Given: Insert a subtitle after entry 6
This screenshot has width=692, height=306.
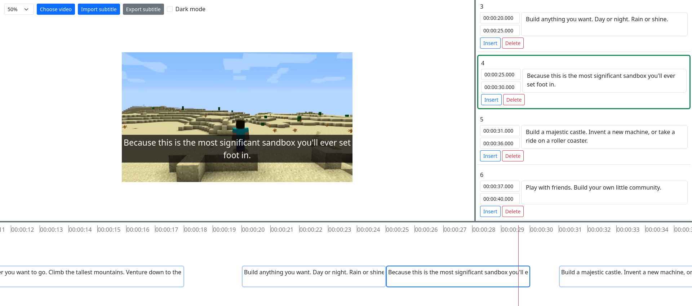Looking at the screenshot, I should point(490,212).
